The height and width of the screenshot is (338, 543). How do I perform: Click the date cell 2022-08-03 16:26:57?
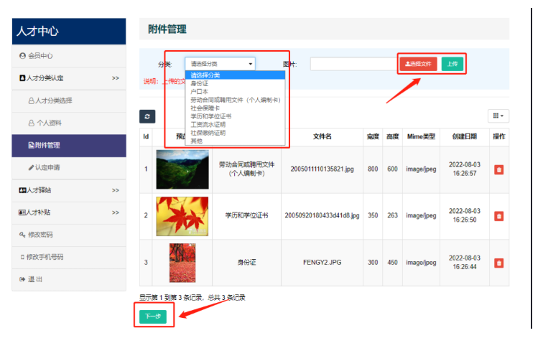[465, 169]
